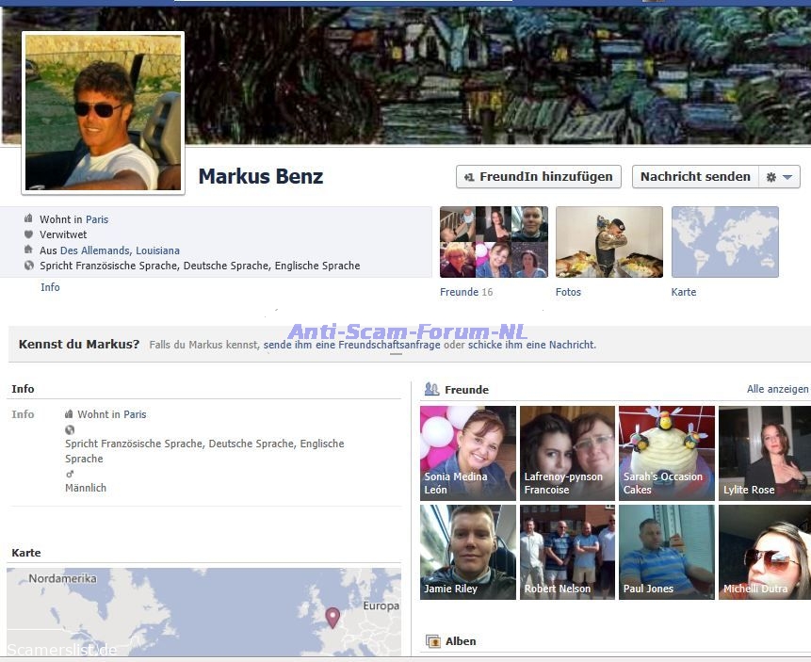Open friend Paul Jones's photo tile
Screen dimensions: 811x662
coord(666,552)
